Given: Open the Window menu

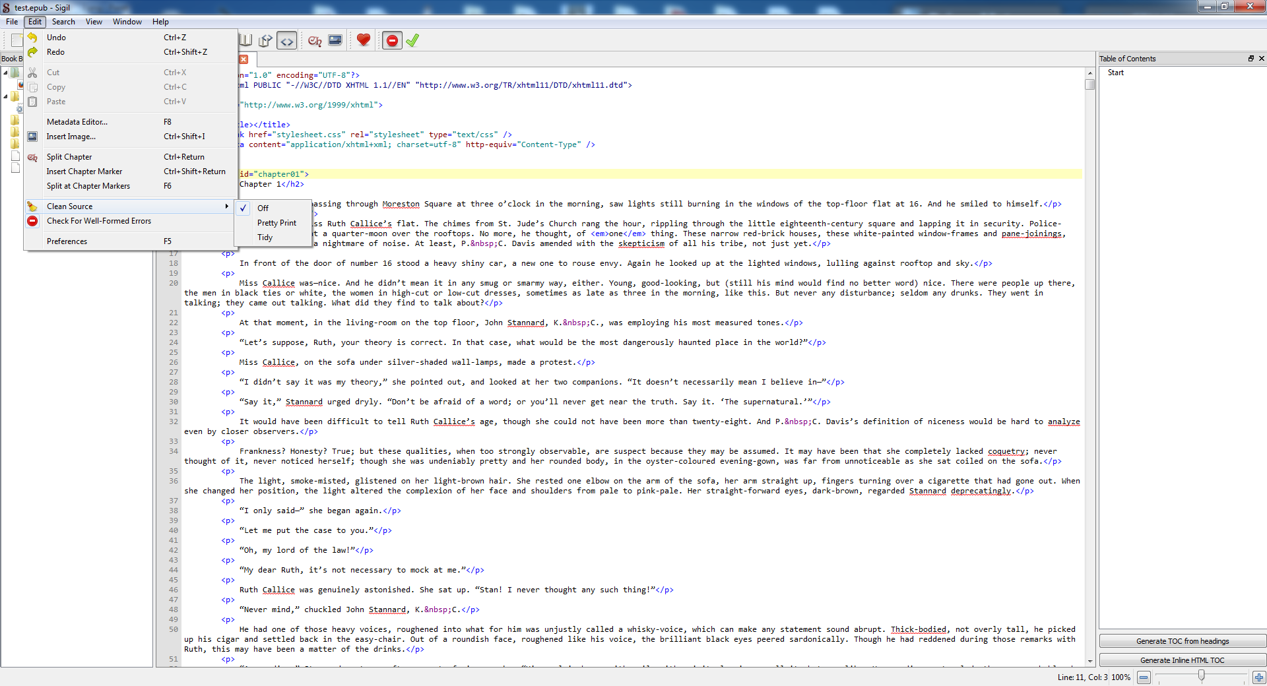Looking at the screenshot, I should tap(127, 22).
